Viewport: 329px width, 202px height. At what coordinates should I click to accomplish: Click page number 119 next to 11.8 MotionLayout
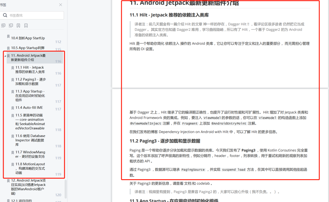pos(58,174)
